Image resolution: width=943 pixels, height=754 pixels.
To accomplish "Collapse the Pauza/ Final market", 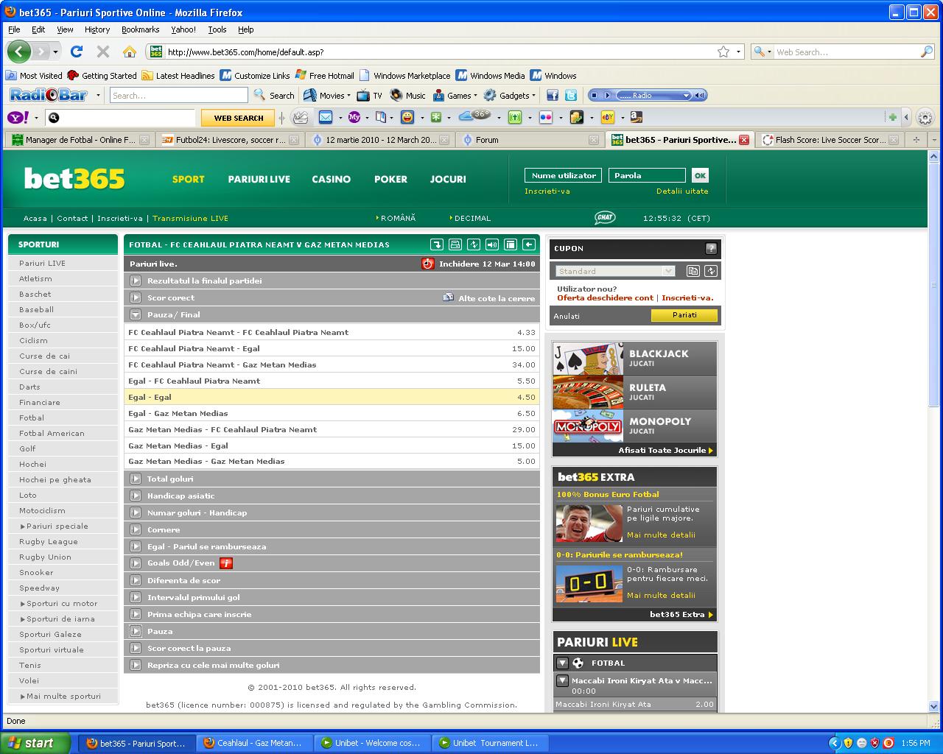I will pyautogui.click(x=136, y=314).
